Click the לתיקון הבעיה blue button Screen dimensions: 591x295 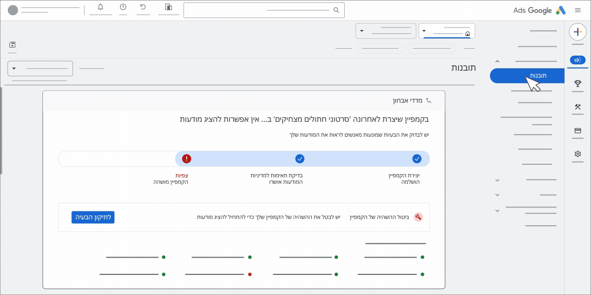[x=93, y=217]
